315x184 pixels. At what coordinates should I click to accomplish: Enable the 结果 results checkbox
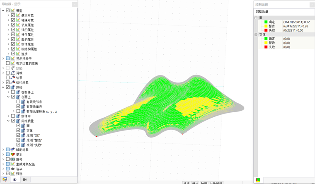(7, 77)
